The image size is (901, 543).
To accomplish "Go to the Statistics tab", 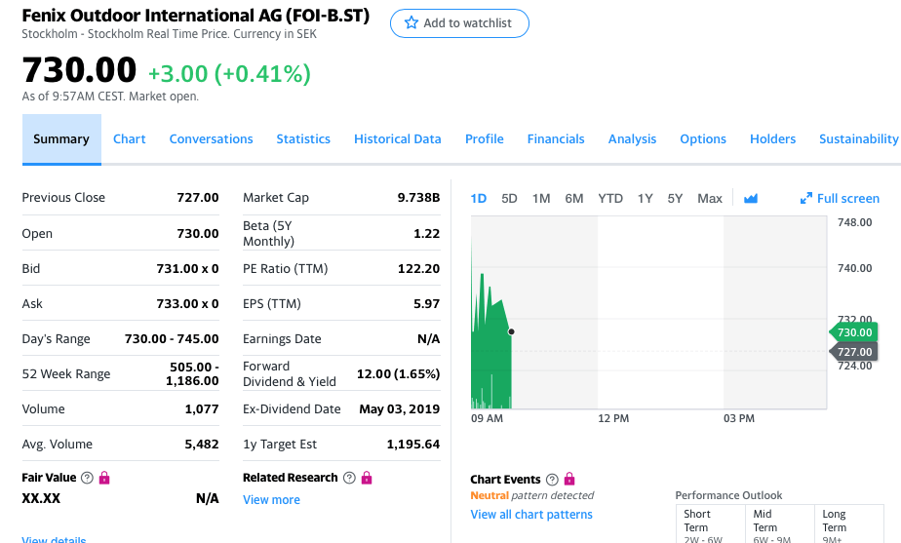I will coord(303,139).
